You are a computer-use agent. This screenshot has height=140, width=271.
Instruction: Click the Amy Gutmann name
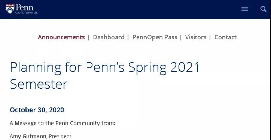point(28,136)
